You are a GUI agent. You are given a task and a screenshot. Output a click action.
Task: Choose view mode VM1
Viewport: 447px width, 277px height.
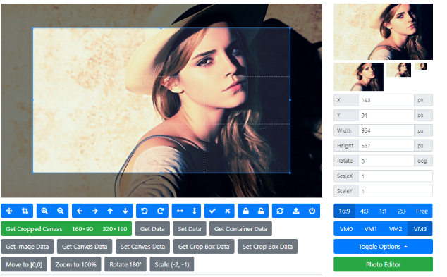[x=371, y=229]
